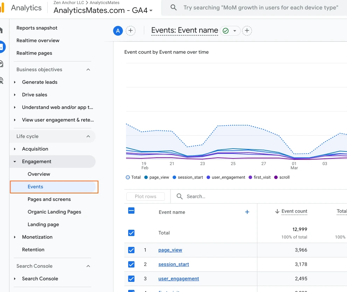
Task: Expand Understand web and/or app item
Action: pos(15,107)
